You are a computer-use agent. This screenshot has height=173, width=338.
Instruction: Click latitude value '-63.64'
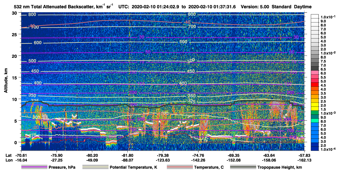269,155
